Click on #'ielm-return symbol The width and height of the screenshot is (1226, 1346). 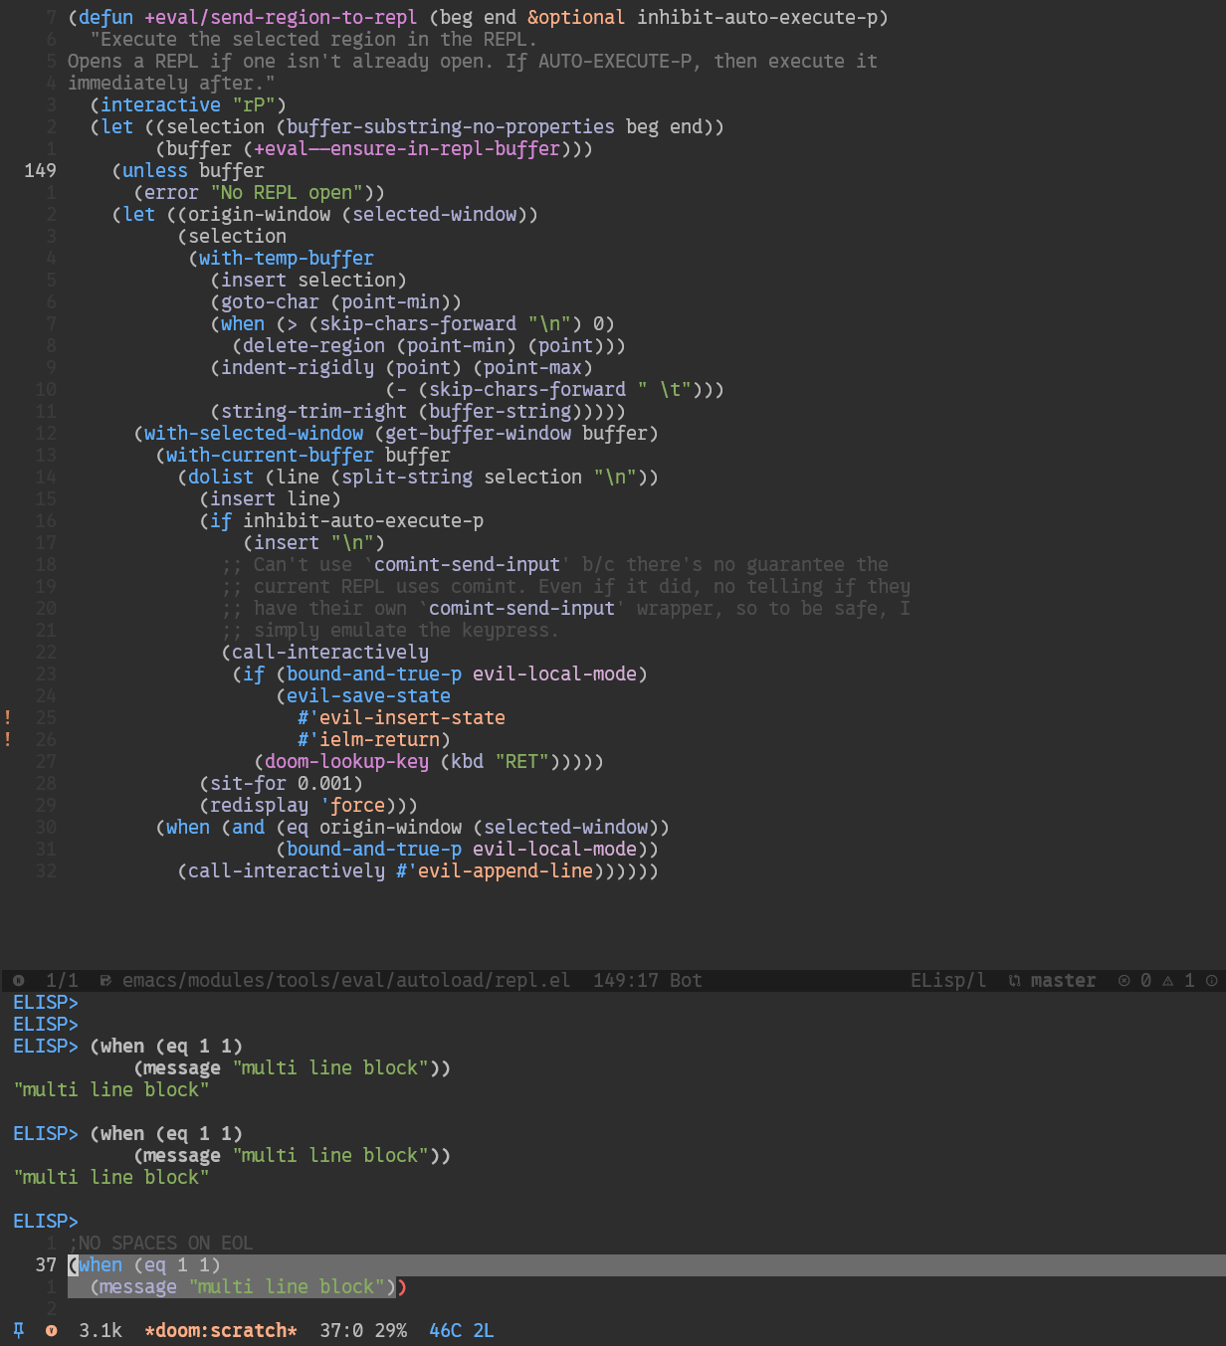(x=368, y=739)
